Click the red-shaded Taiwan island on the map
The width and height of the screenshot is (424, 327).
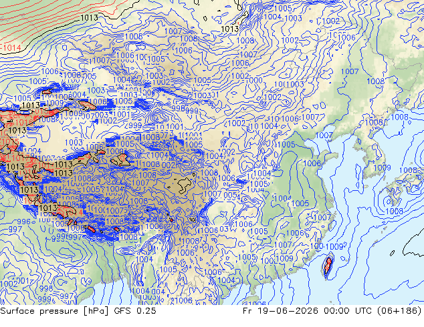point(328,266)
